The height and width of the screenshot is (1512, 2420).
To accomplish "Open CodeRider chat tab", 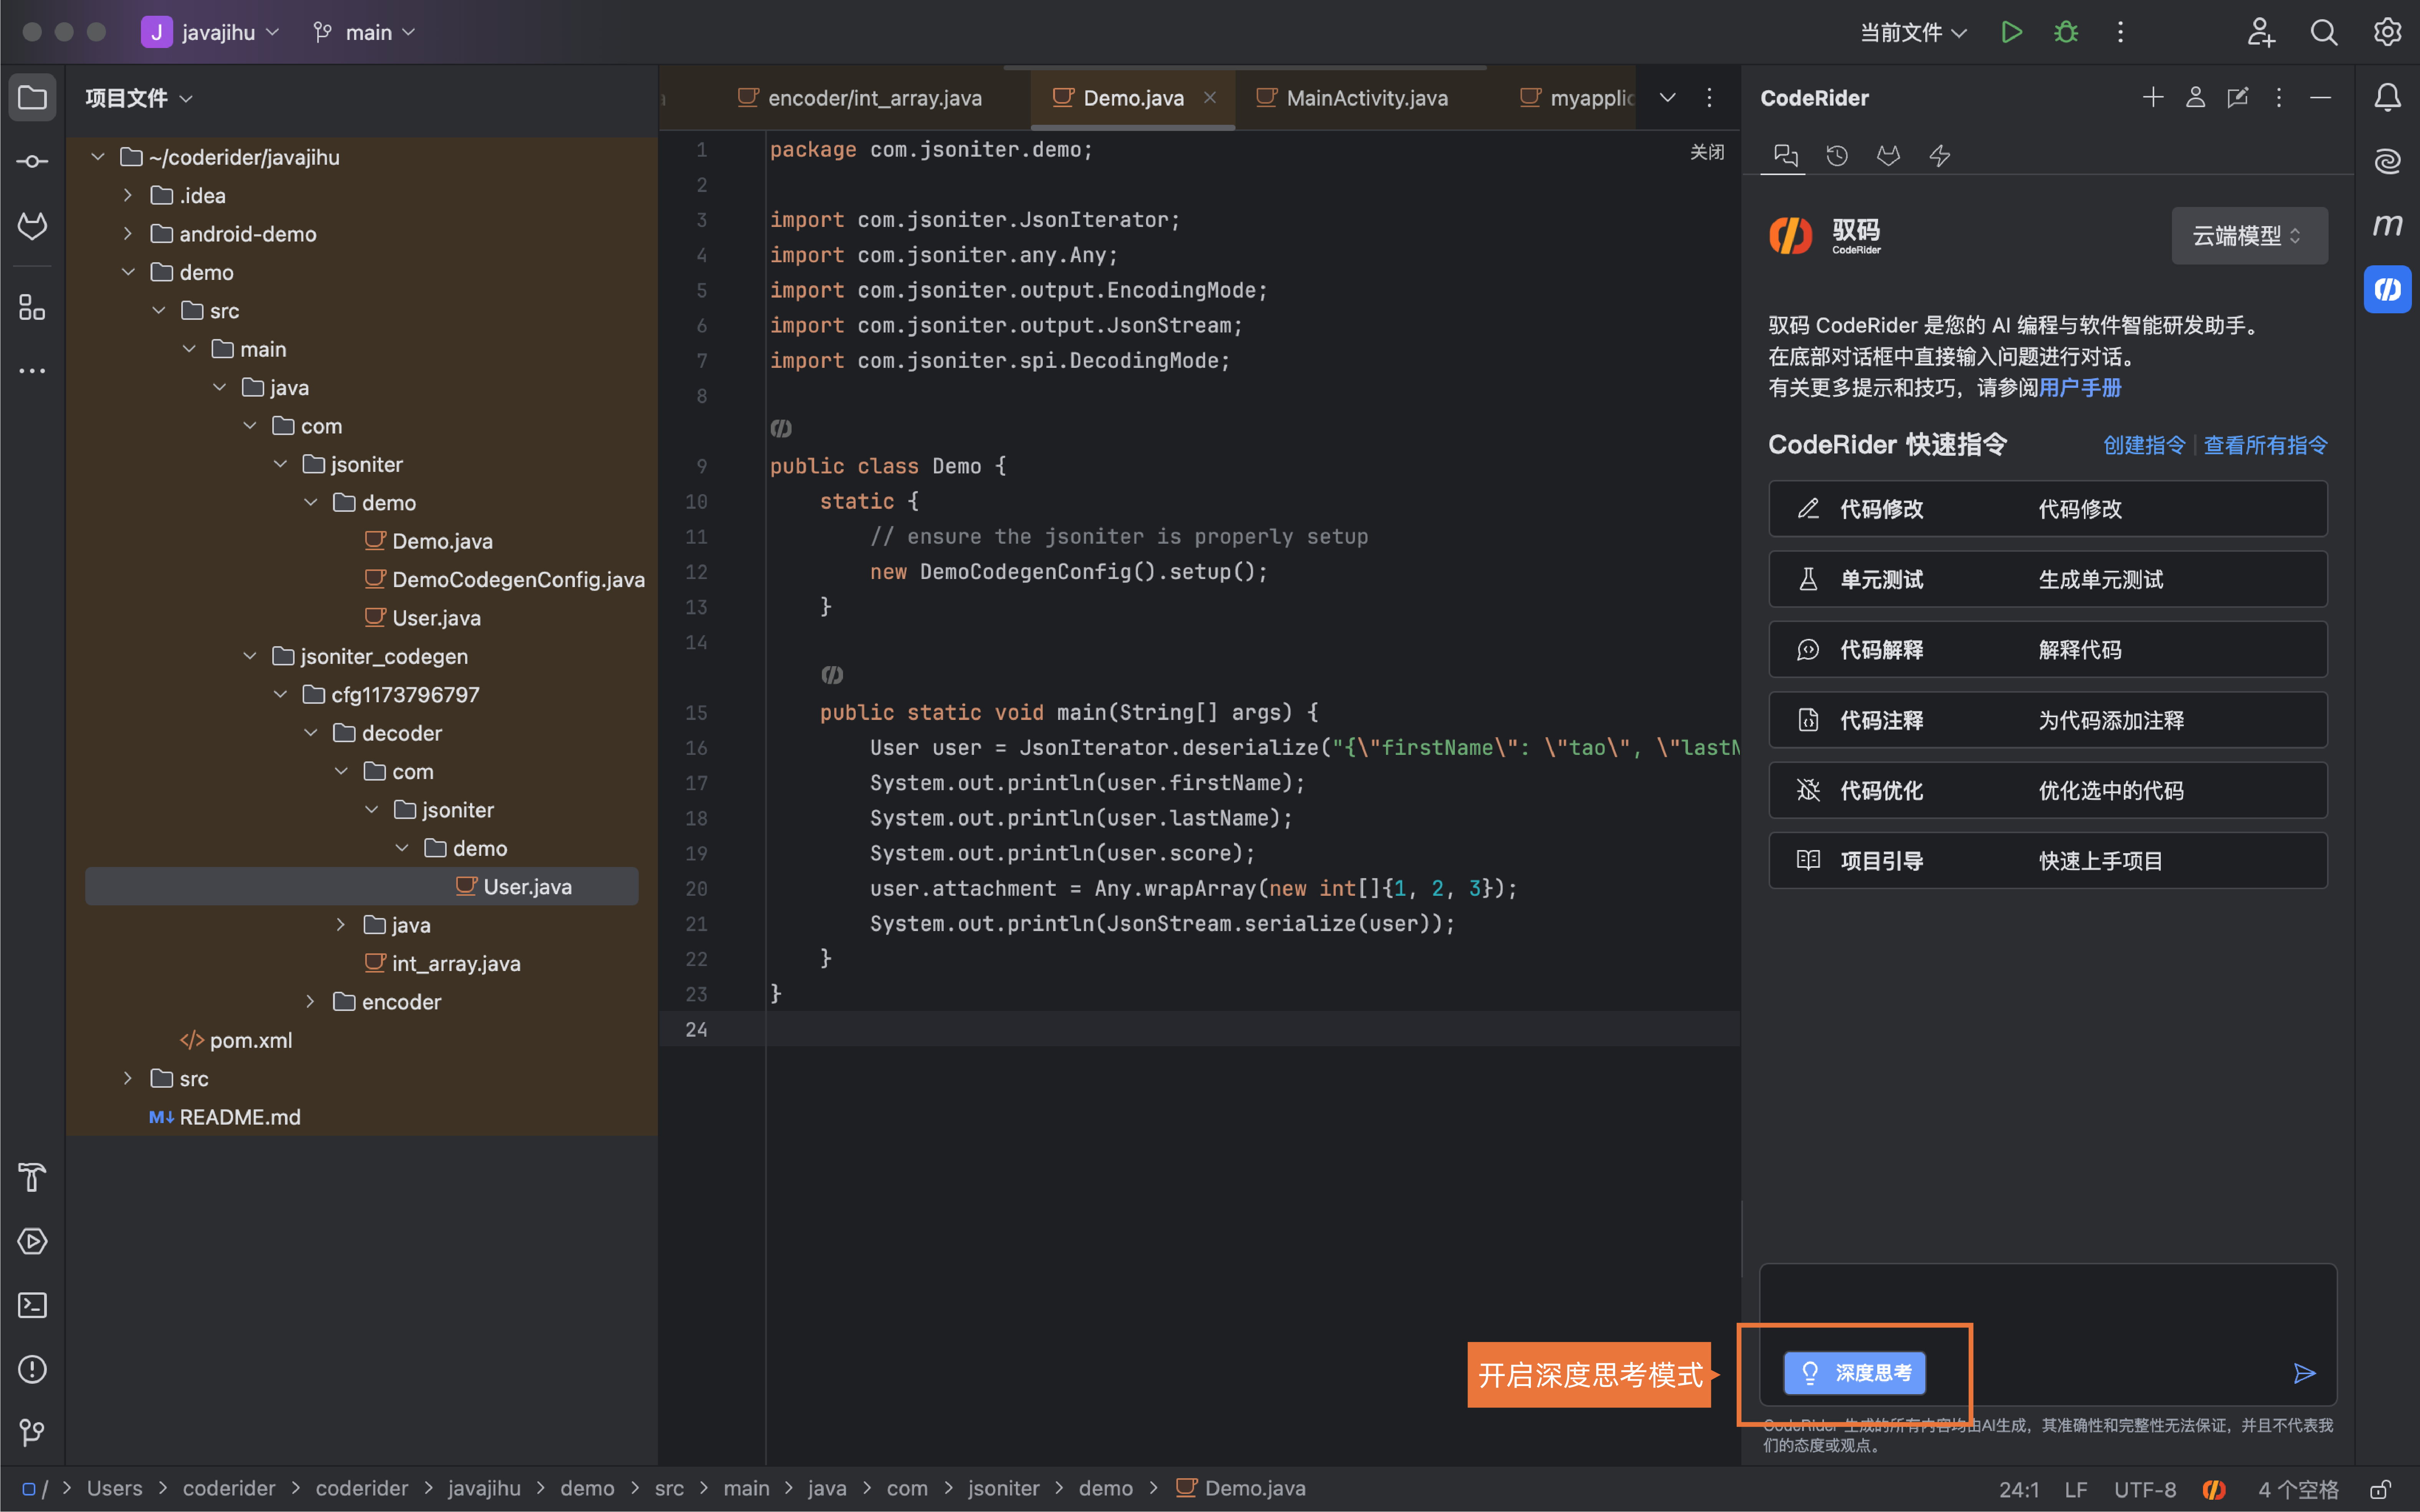I will click(x=1785, y=155).
